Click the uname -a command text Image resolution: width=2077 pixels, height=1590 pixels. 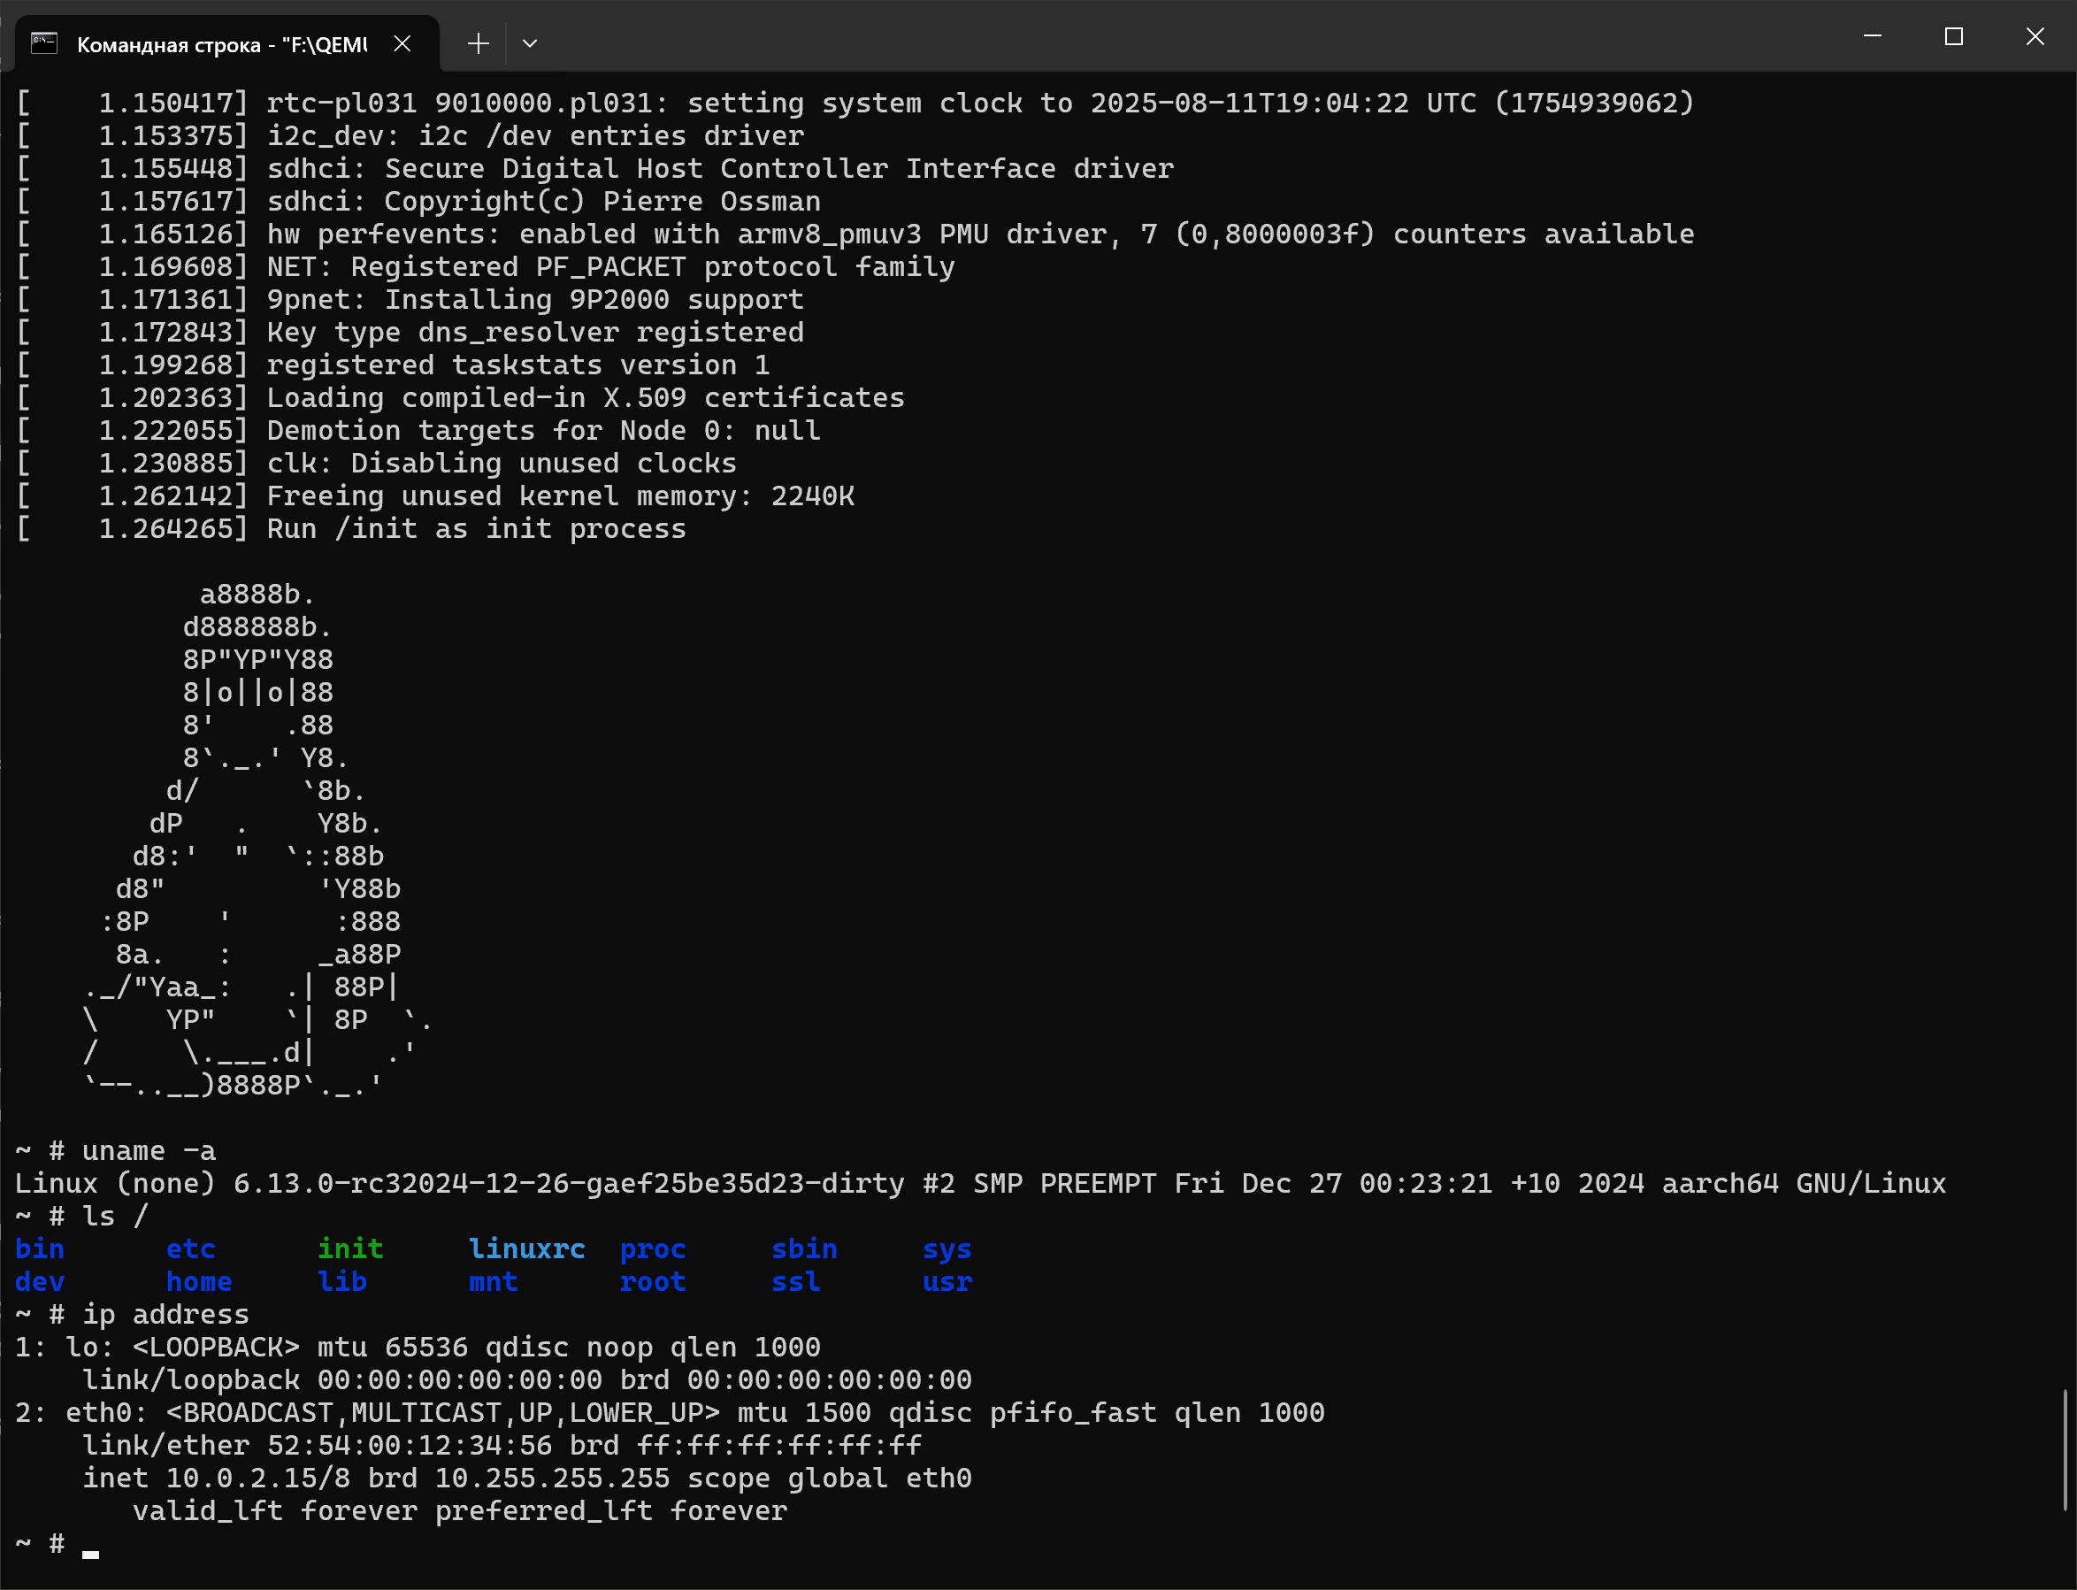pos(149,1151)
